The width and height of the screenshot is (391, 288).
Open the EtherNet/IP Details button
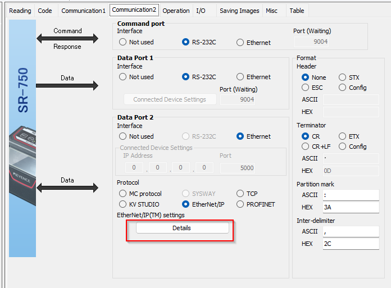coord(182,228)
